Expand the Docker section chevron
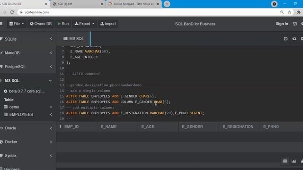 tap(51, 142)
